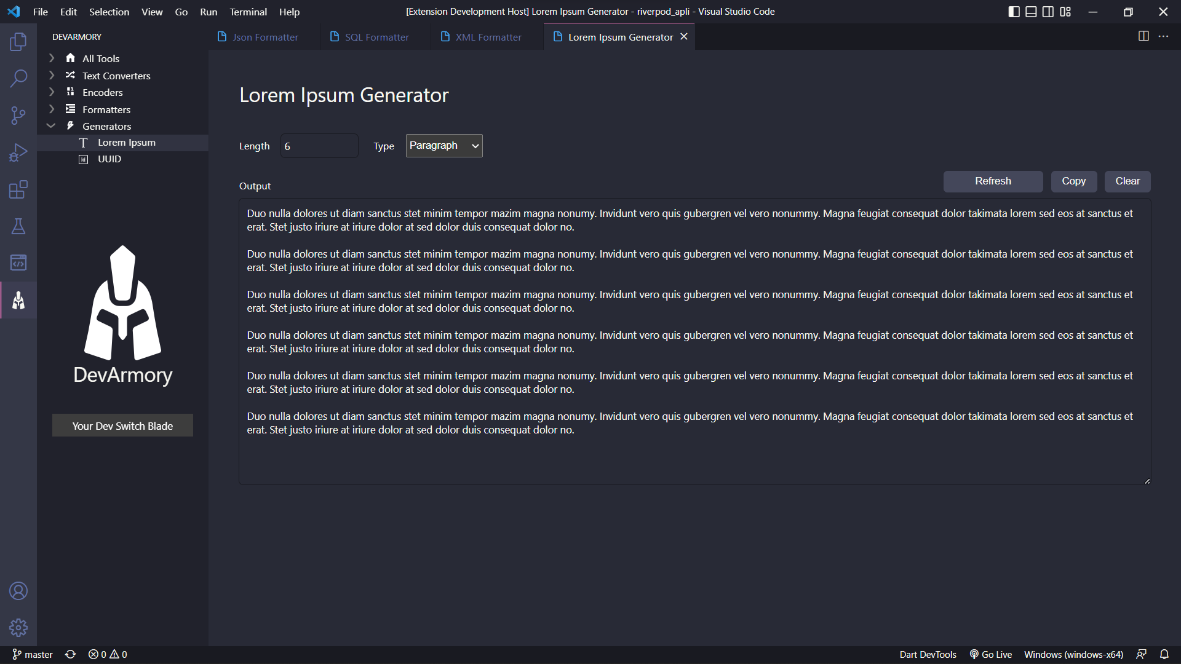This screenshot has height=664, width=1181.
Task: Click inside the Output text area
Action: (694, 341)
